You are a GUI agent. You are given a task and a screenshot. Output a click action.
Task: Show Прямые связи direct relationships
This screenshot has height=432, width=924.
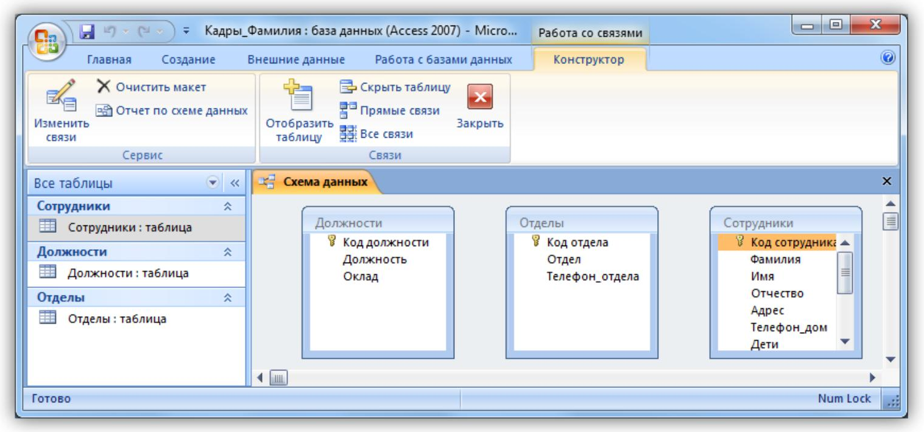(389, 110)
